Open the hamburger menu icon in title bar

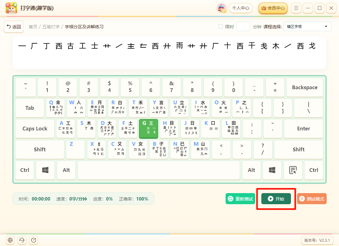tap(296, 8)
